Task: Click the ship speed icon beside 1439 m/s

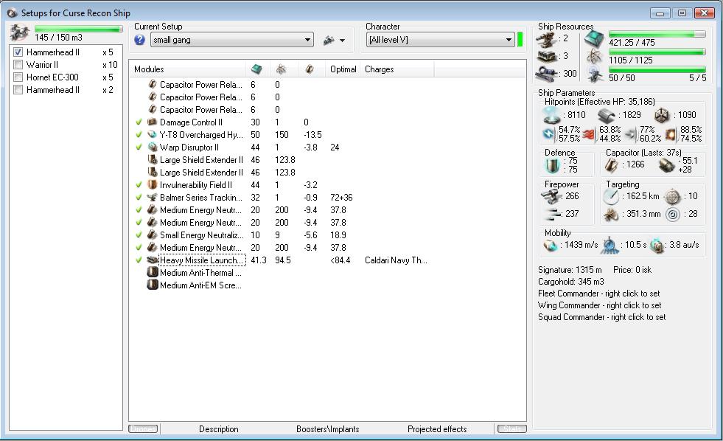Action: point(550,246)
